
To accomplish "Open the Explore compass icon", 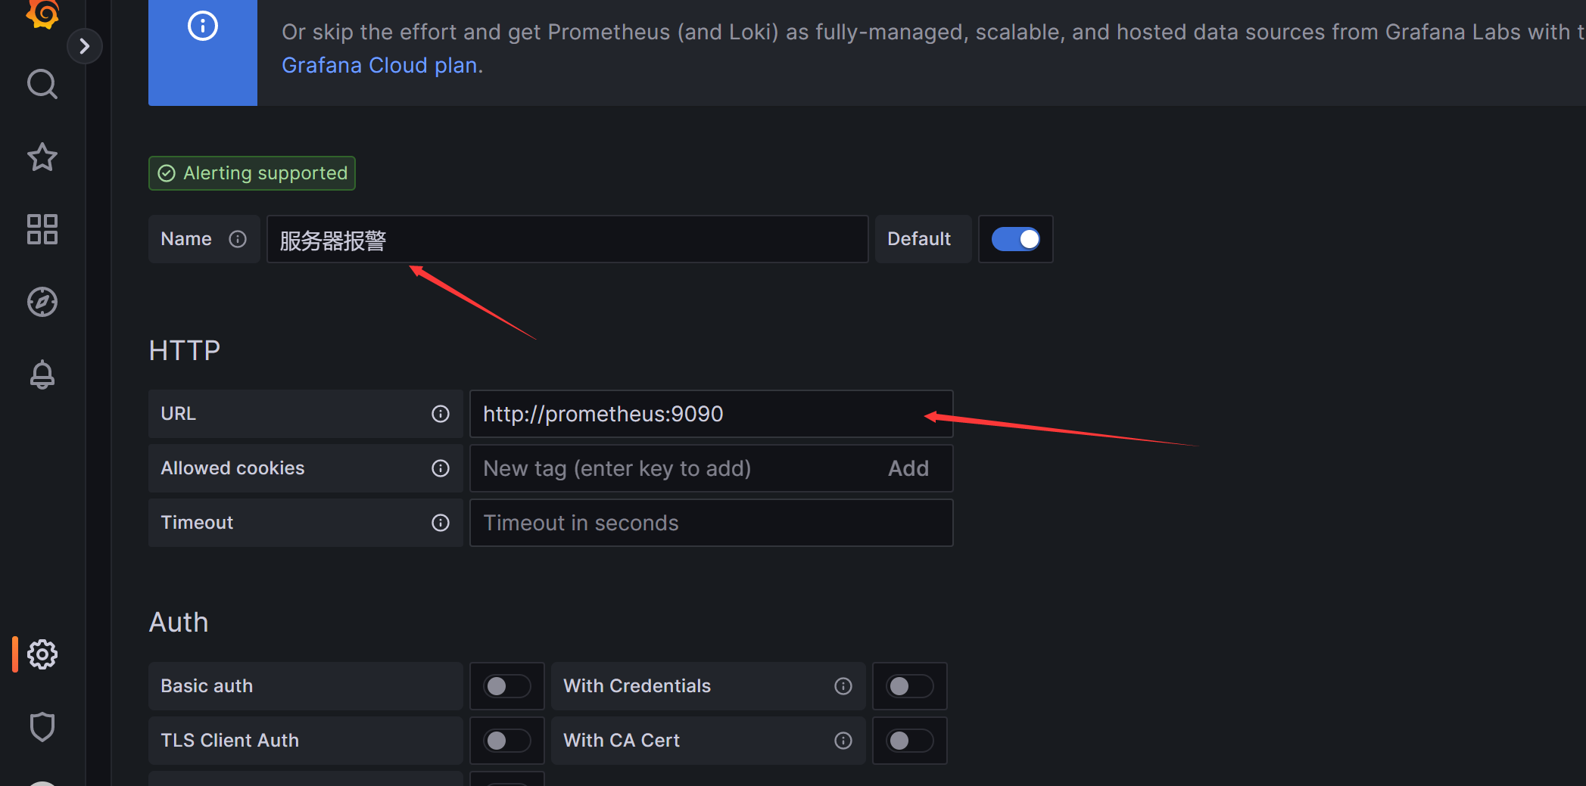I will pos(42,302).
